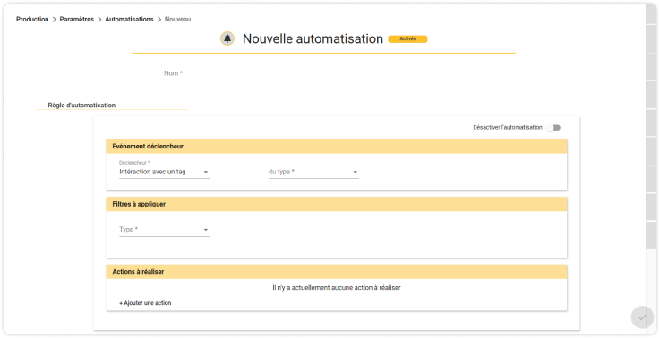Open the Déclencheur dropdown
Viewport: 660px width, 338px height.
164,172
